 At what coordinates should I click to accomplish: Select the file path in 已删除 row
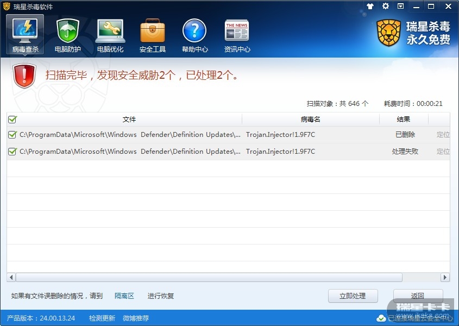click(x=130, y=134)
